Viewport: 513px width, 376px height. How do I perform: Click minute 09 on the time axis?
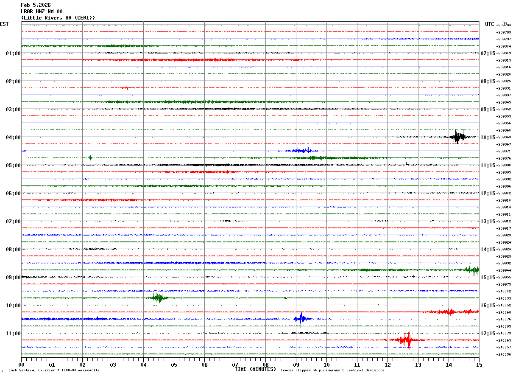(x=296, y=365)
